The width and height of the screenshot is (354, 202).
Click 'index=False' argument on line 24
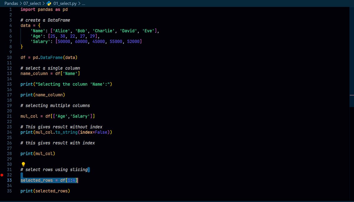pos(94,132)
